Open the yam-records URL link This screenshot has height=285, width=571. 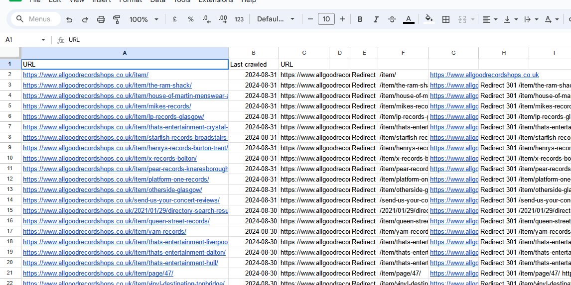click(105, 232)
